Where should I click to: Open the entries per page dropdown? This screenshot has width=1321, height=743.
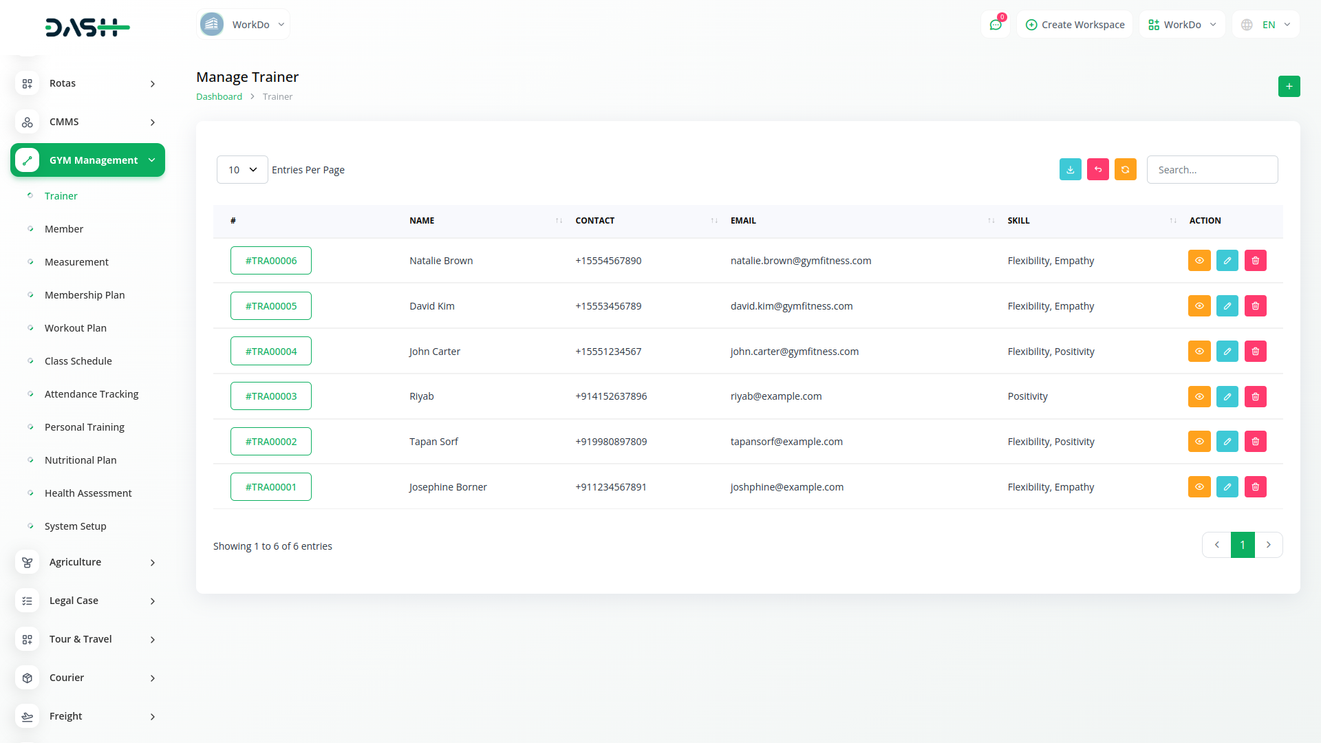pos(242,170)
